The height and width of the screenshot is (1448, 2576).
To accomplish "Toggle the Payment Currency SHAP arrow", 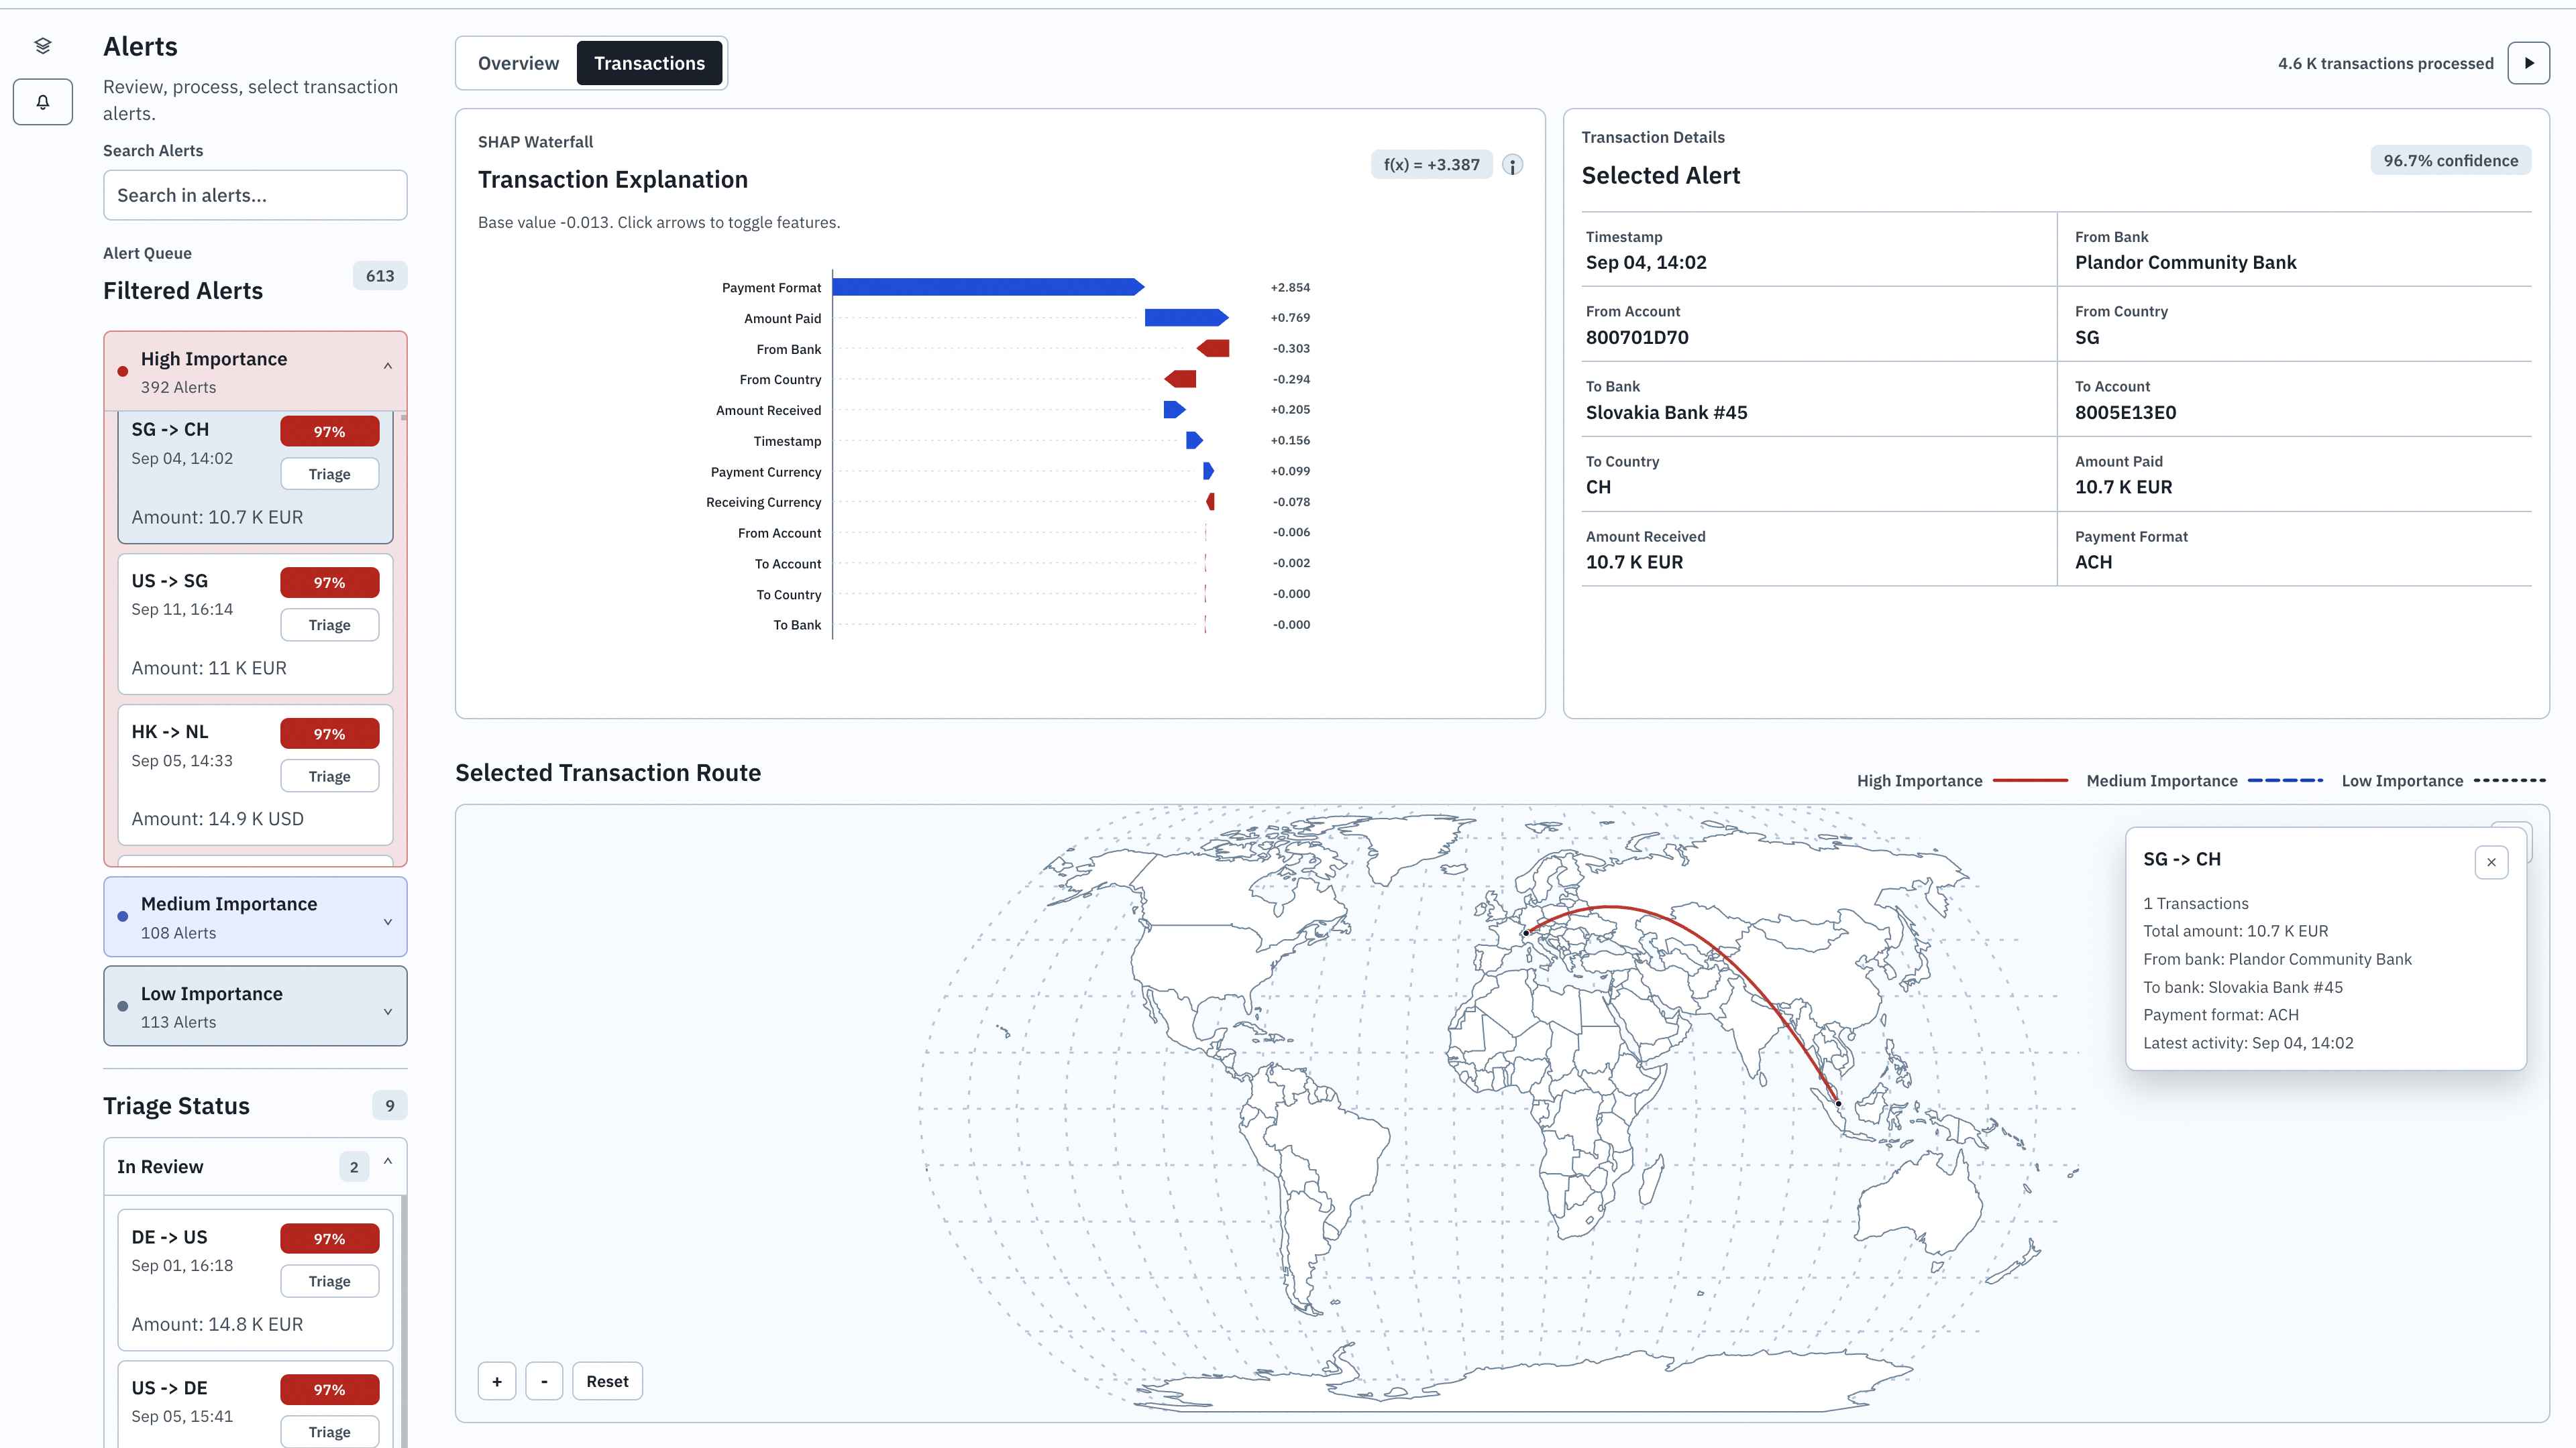I will tap(1209, 471).
